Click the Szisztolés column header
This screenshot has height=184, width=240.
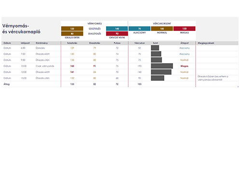pos(72,43)
